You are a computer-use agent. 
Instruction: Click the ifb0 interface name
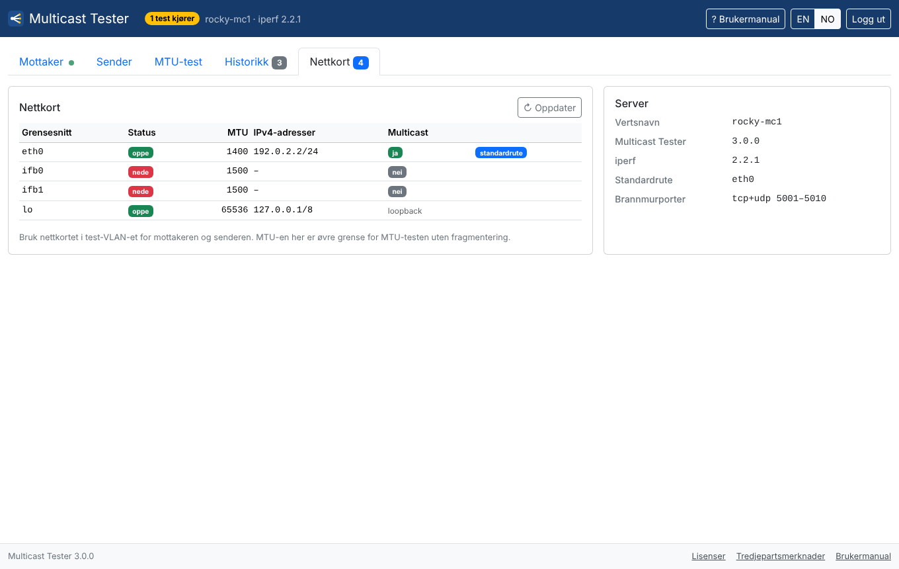tap(32, 171)
